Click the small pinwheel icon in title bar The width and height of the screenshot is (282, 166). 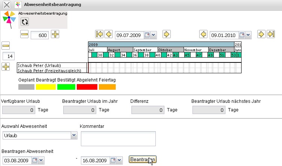tap(18, 4)
